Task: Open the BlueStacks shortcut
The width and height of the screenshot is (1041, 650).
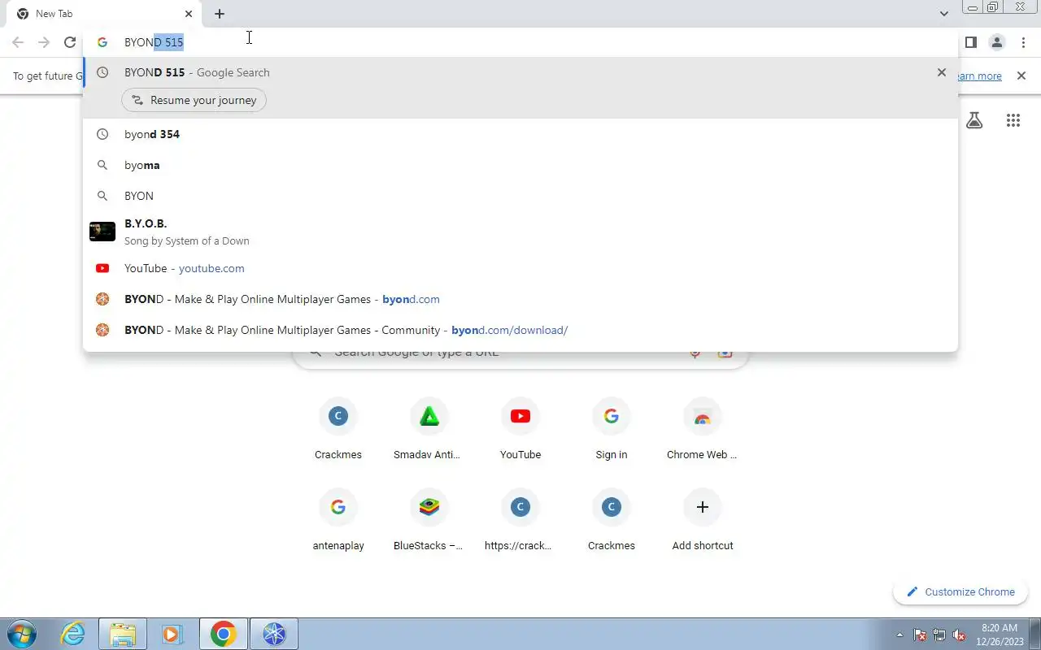Action: point(429,522)
